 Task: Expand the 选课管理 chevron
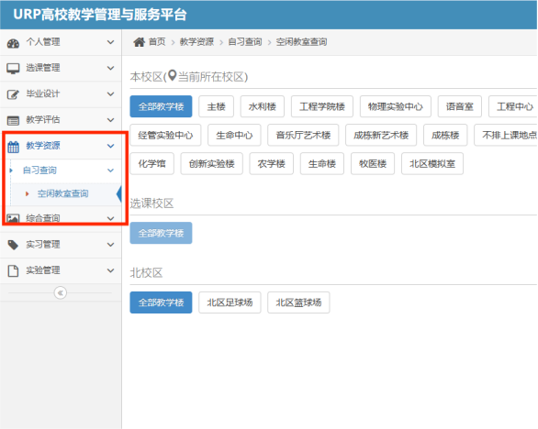point(110,68)
